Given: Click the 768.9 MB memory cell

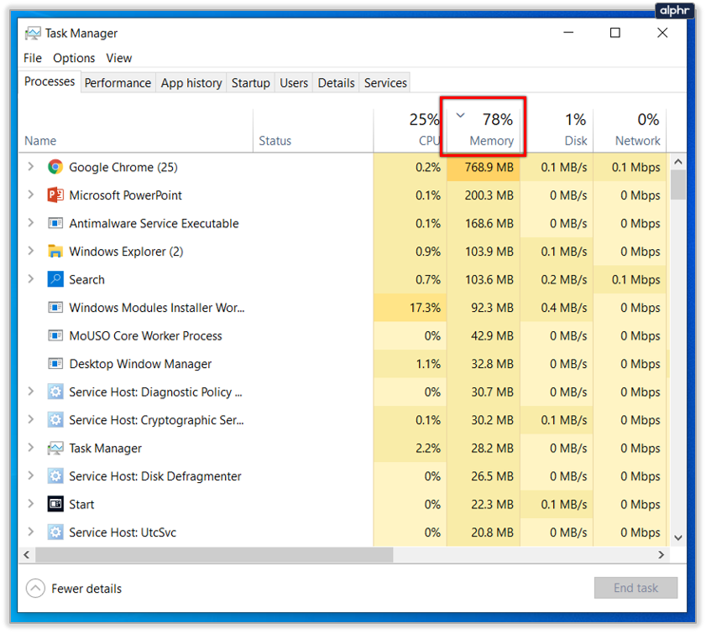Looking at the screenshot, I should pos(484,167).
